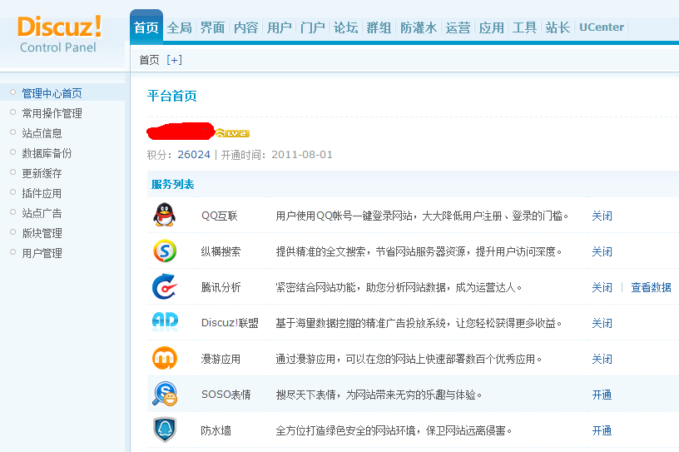
Task: Open the 界面 top menu
Action: [213, 27]
